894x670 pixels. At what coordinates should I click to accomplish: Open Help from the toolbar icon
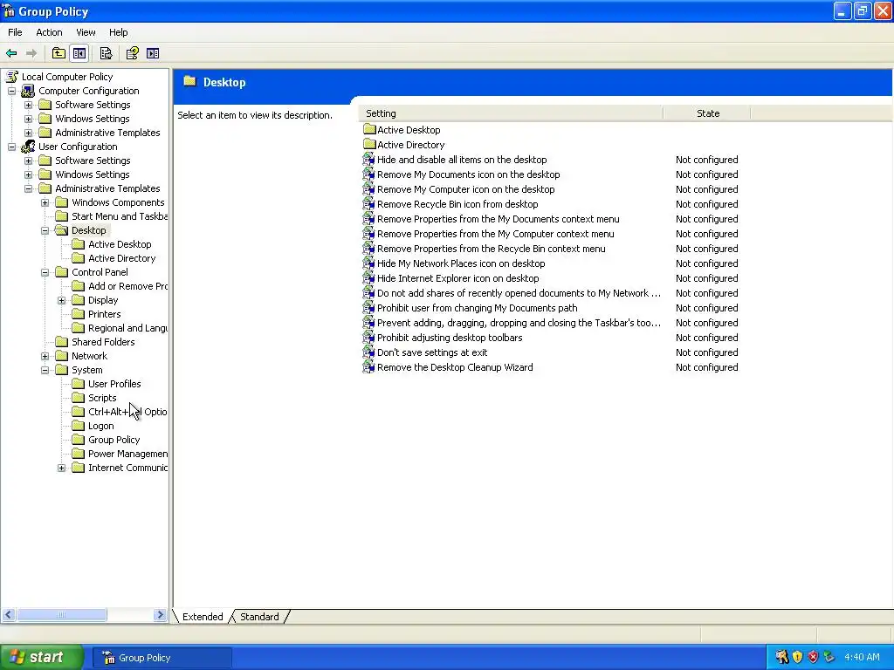pyautogui.click(x=133, y=53)
